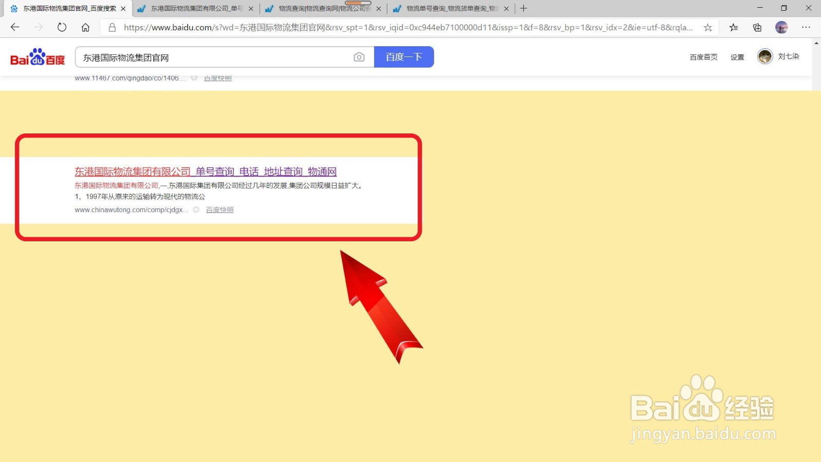View site info via lock icon

112,27
